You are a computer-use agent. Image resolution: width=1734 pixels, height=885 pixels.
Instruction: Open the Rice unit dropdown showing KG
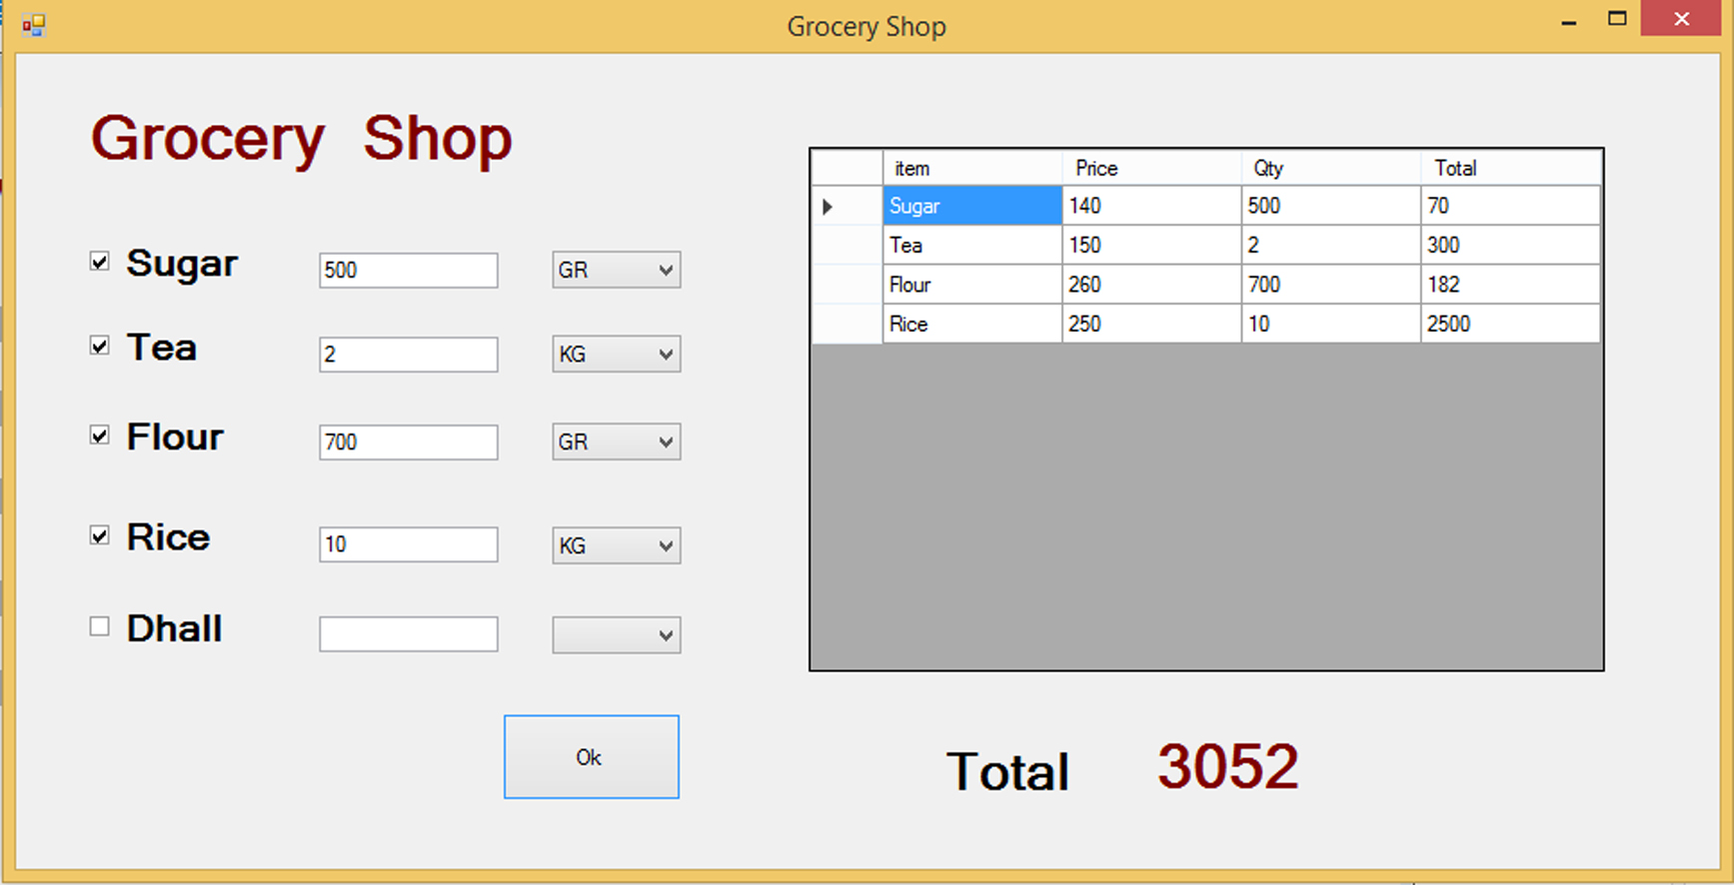click(x=617, y=545)
